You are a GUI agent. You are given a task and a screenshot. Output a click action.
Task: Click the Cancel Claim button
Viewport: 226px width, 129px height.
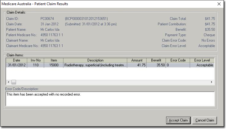(x=205, y=120)
